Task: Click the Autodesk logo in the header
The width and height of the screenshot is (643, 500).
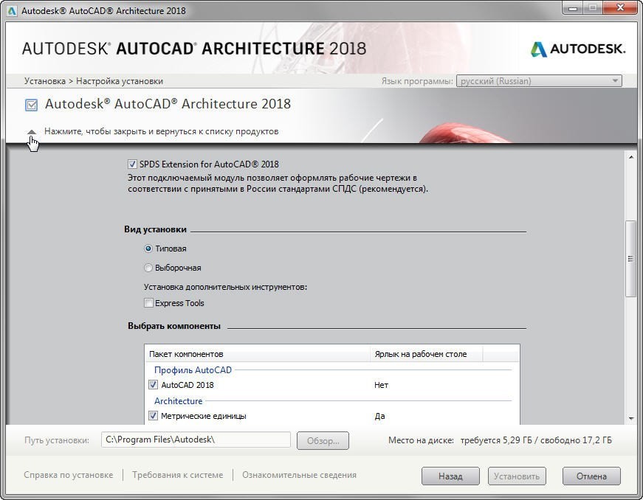Action: 578,49
